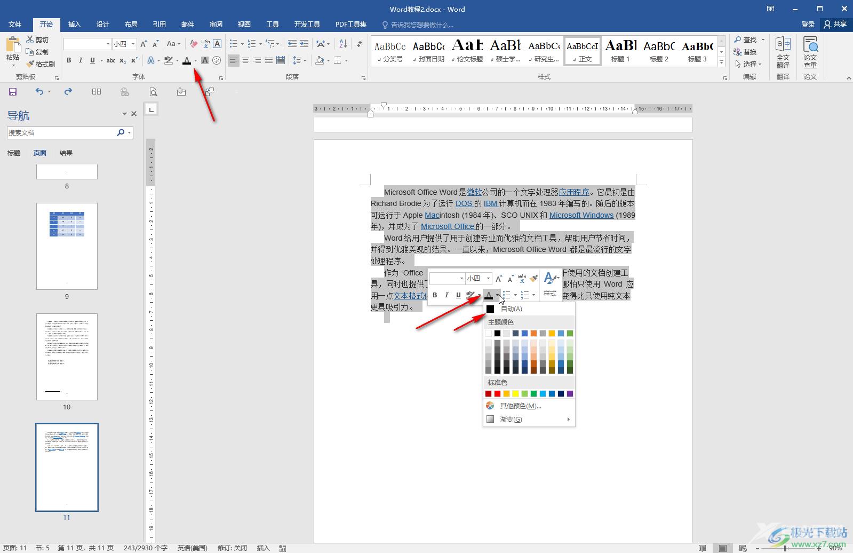Toggle Bold in the floating mini toolbar
Image resolution: width=853 pixels, height=553 pixels.
click(x=435, y=295)
